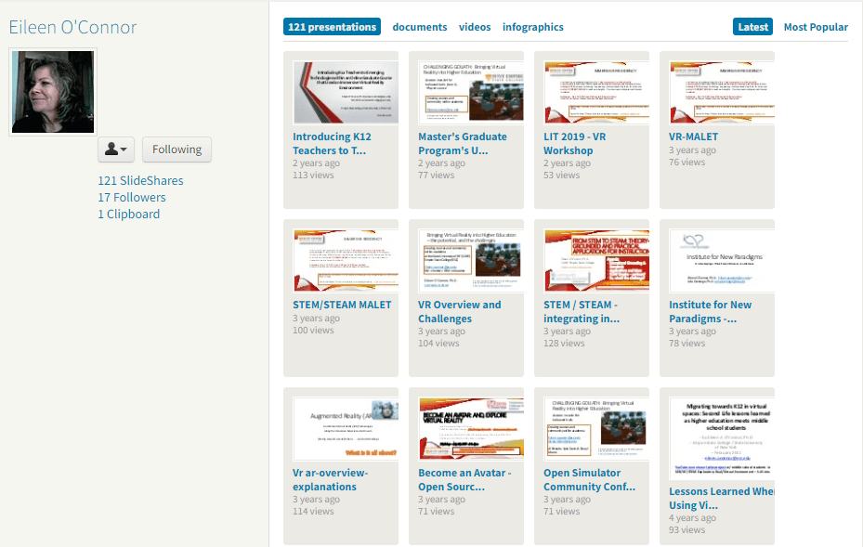Image resolution: width=863 pixels, height=547 pixels.
Task: Click the Eileen O'Connor profile name heading
Action: pyautogui.click(x=72, y=27)
